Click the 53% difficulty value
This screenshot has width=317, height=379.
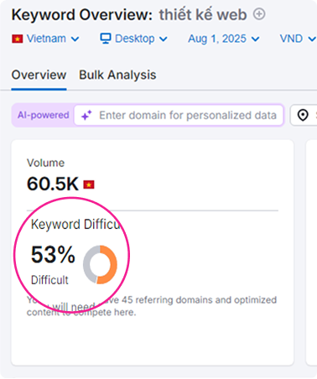[x=53, y=255]
